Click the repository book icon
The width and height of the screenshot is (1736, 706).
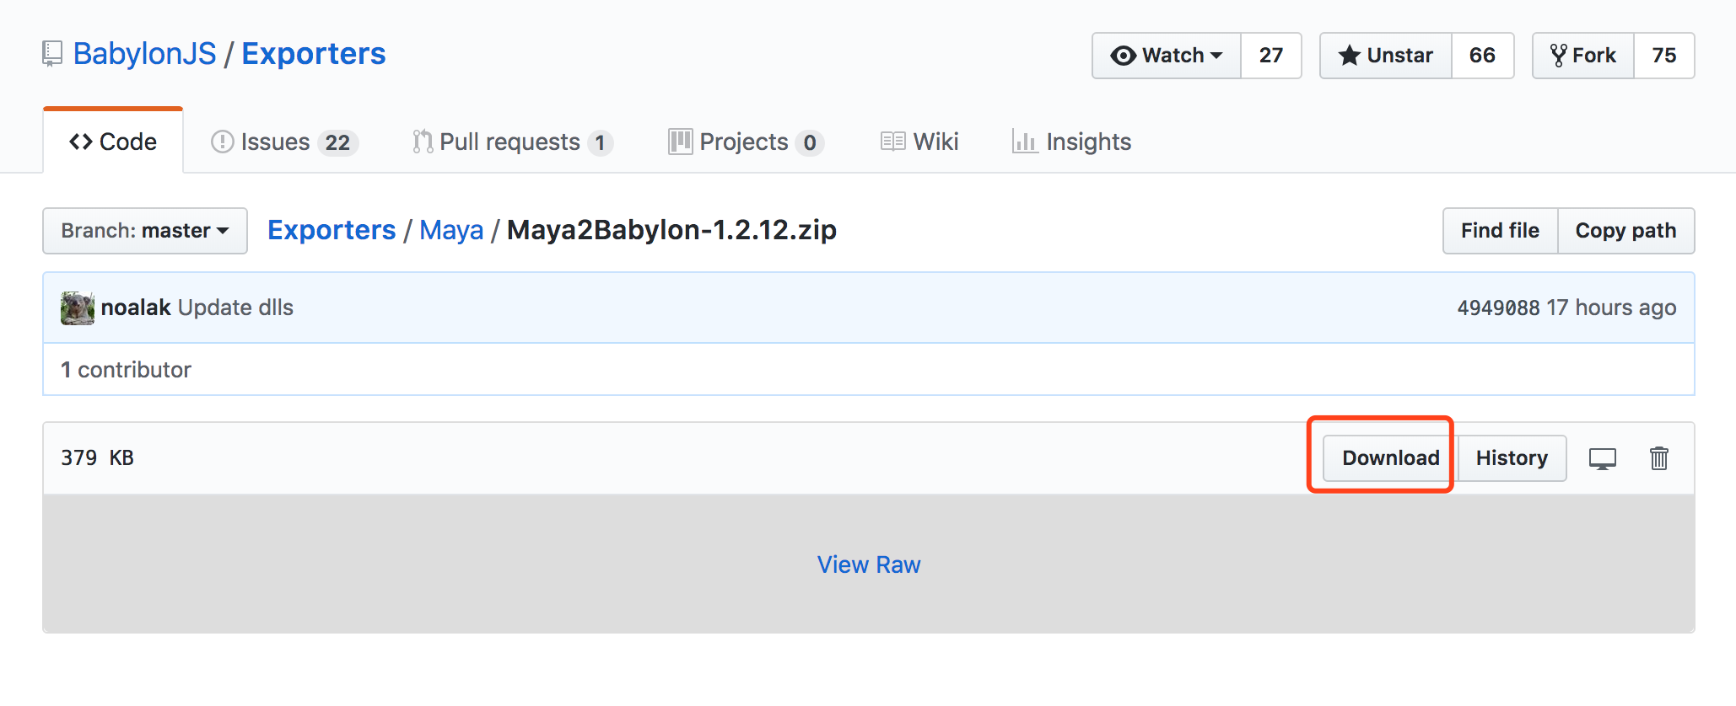coord(52,54)
